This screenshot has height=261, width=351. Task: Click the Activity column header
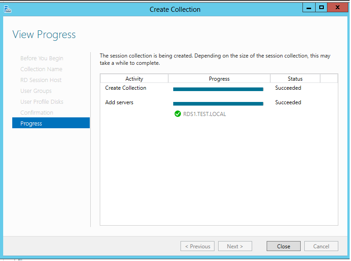[134, 79]
